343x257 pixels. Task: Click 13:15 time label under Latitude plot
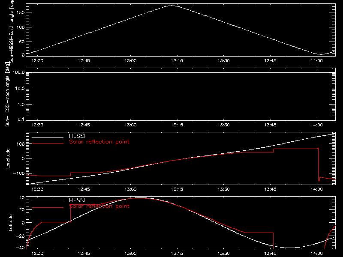[x=177, y=254]
